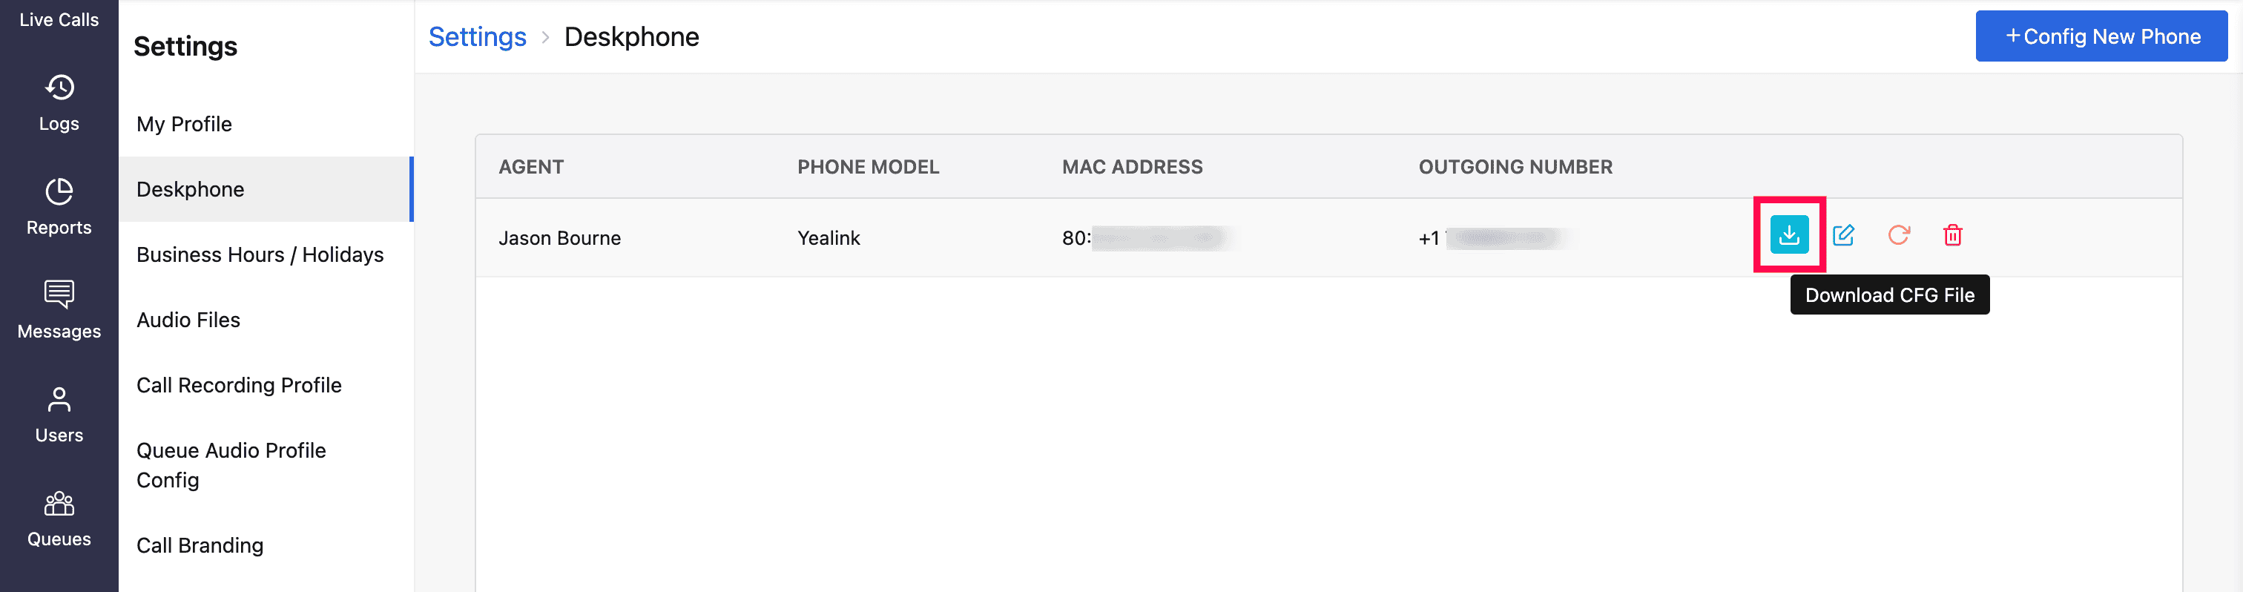The image size is (2243, 592).
Task: Click the orange refresh icon in row
Action: [x=1898, y=235]
